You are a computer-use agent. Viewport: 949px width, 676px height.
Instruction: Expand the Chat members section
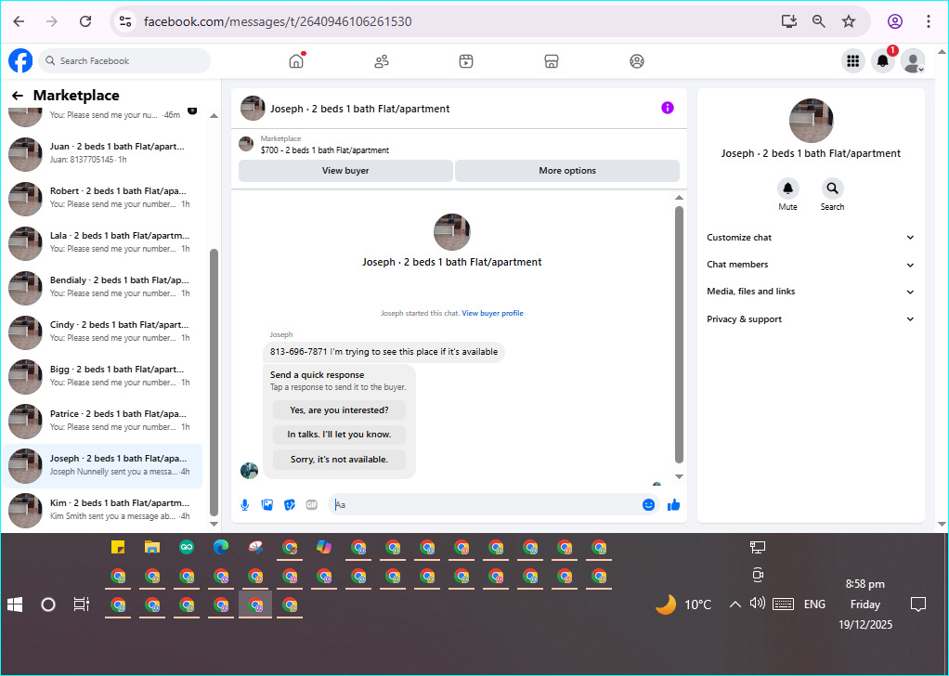click(x=811, y=265)
